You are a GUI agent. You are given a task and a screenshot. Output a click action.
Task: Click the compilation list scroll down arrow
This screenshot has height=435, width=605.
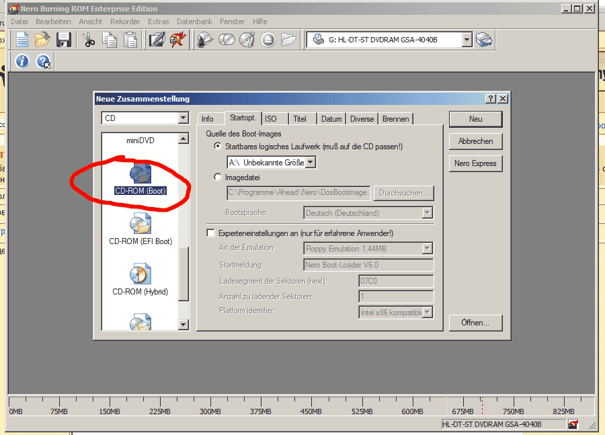184,325
